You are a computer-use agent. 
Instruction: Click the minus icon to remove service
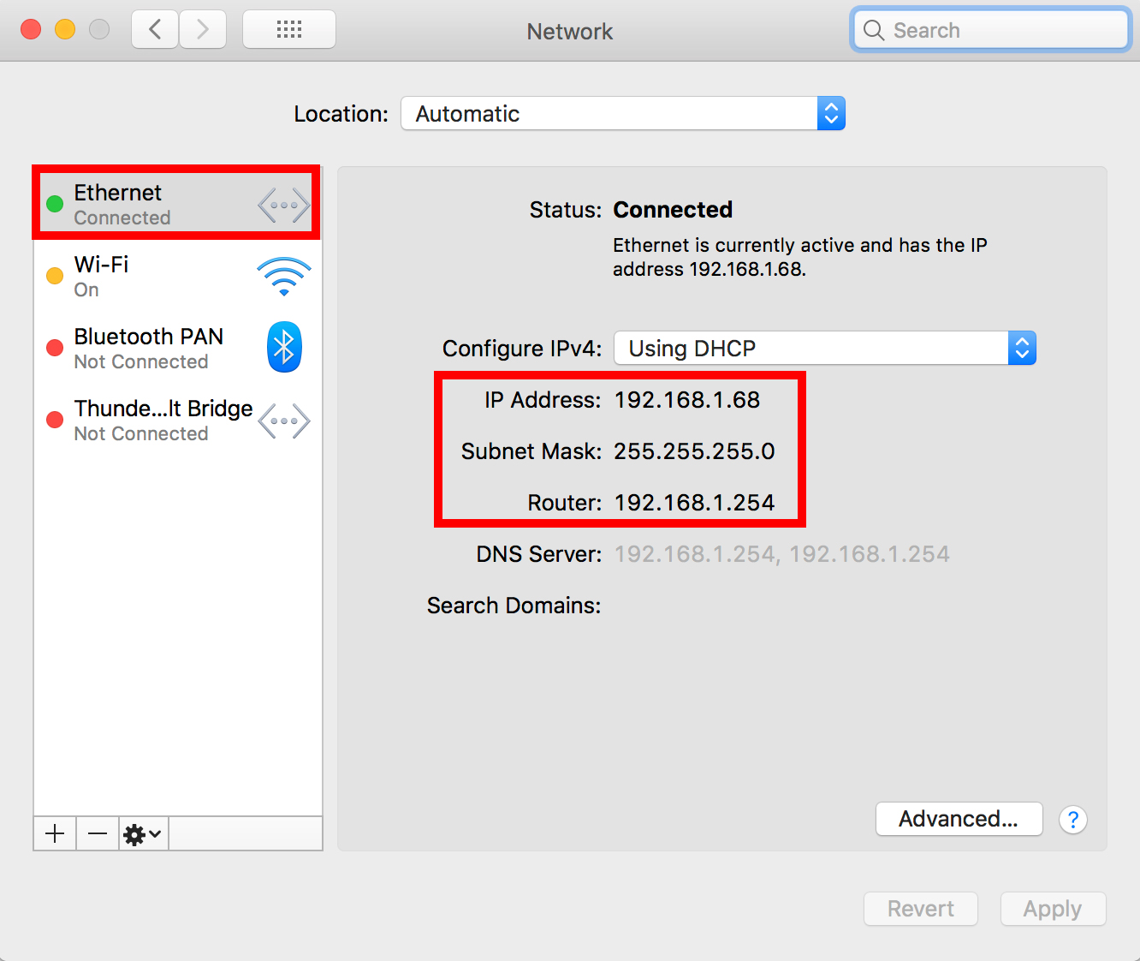(98, 833)
